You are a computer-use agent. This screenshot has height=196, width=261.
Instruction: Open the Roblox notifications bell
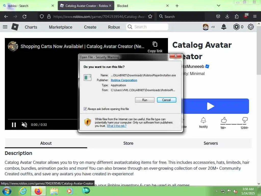[x=224, y=27]
